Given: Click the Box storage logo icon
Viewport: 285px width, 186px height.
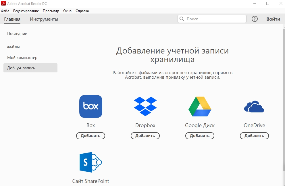Looking at the screenshot, I should click(91, 106).
